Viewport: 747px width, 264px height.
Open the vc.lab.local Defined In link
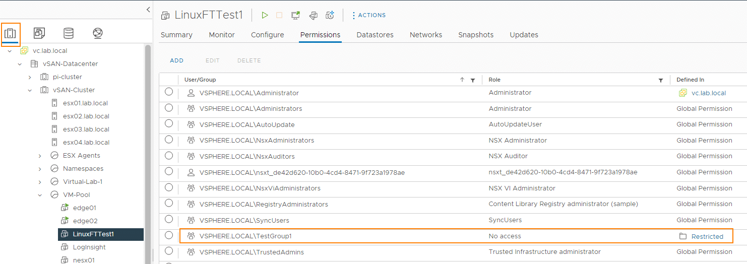(x=709, y=93)
